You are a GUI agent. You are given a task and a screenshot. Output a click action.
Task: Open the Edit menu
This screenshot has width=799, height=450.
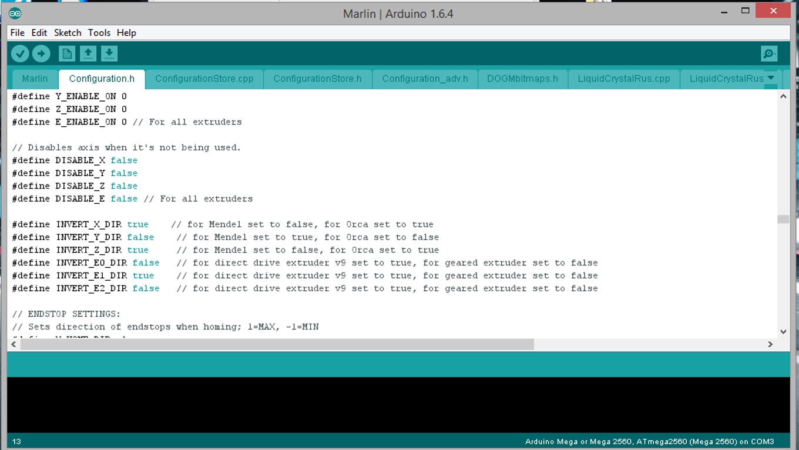(39, 33)
